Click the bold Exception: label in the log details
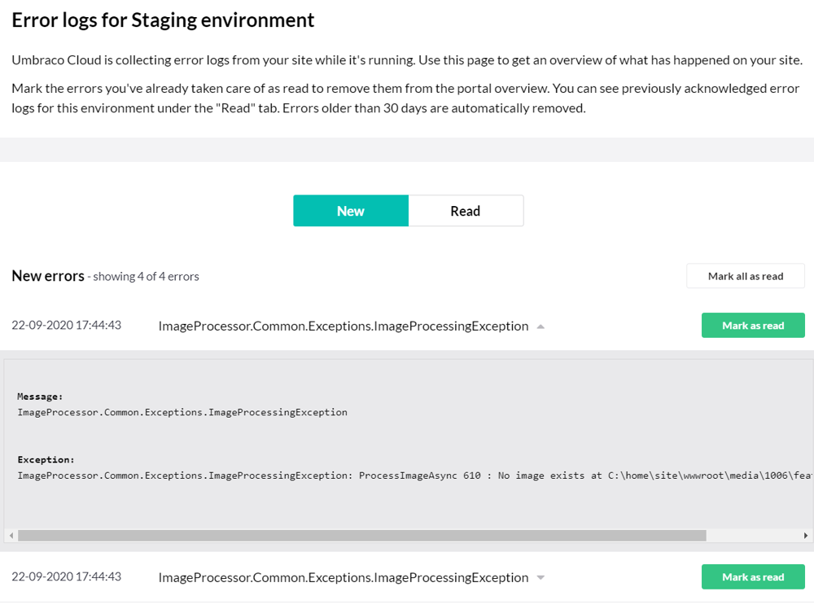Image resolution: width=814 pixels, height=609 pixels. click(x=46, y=460)
